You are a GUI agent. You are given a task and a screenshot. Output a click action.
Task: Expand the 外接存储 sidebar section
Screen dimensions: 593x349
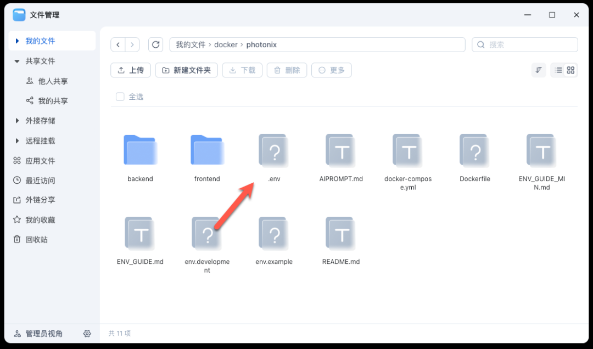(18, 121)
